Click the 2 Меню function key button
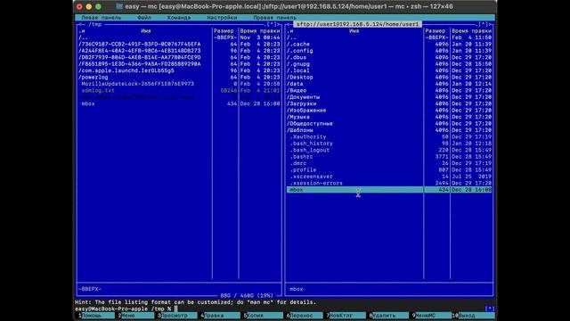This screenshot has height=321, width=570. (136, 316)
